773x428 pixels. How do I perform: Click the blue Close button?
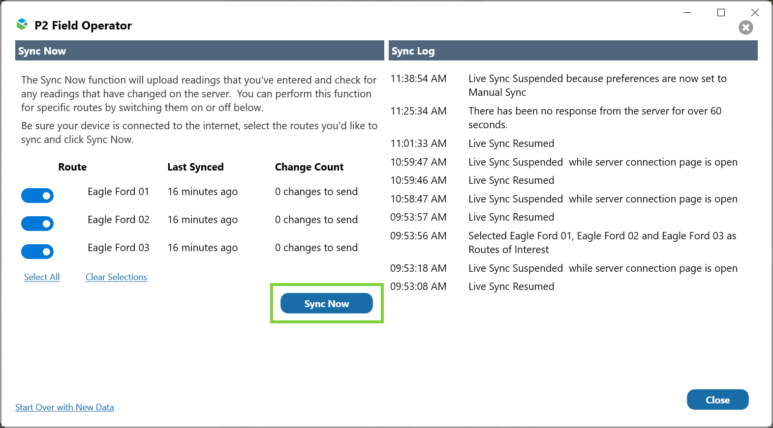tap(717, 399)
